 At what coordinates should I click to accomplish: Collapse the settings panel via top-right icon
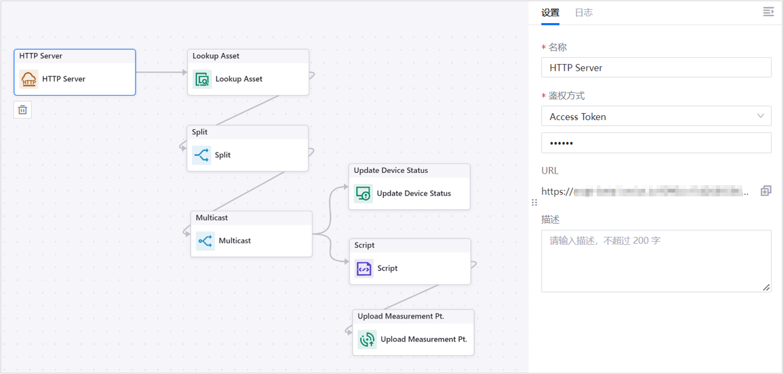click(768, 12)
